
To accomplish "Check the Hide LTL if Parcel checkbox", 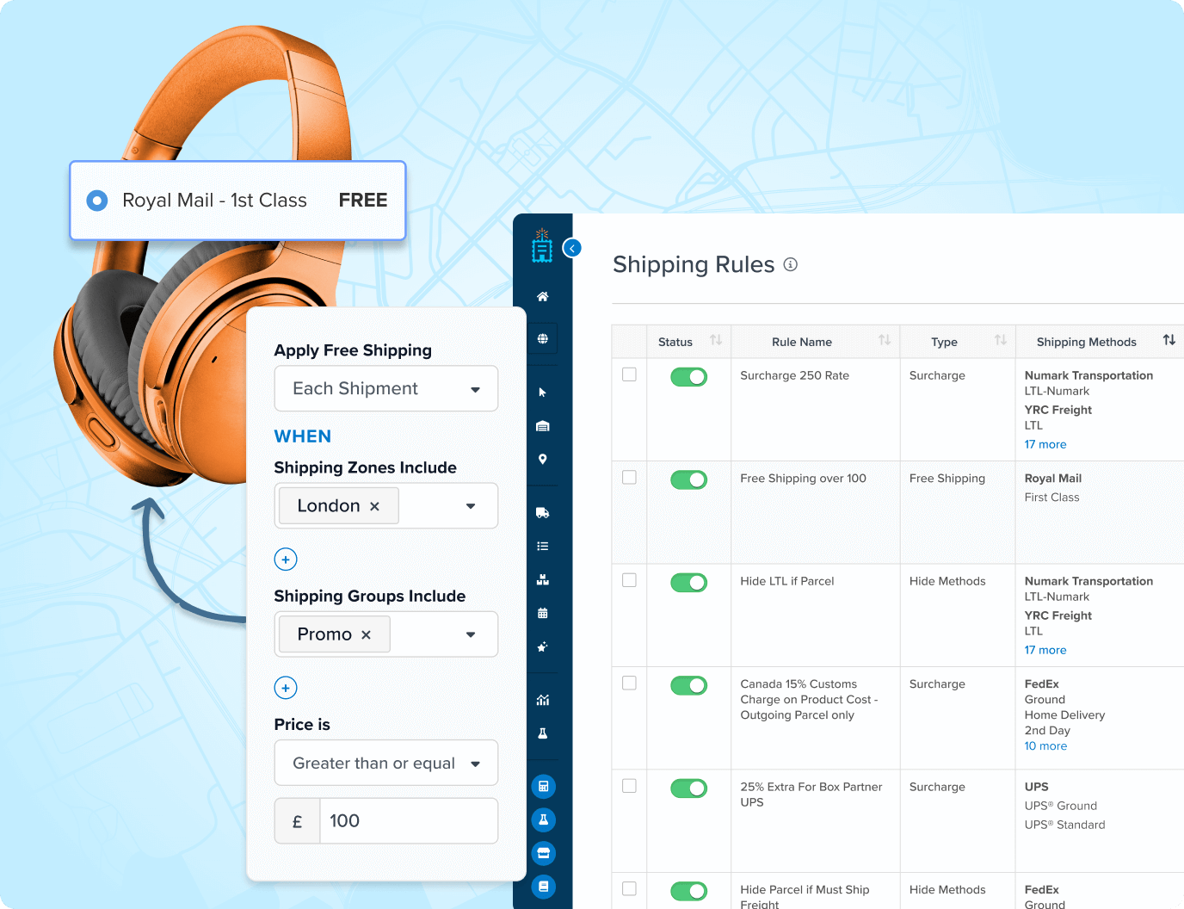I will pyautogui.click(x=629, y=580).
